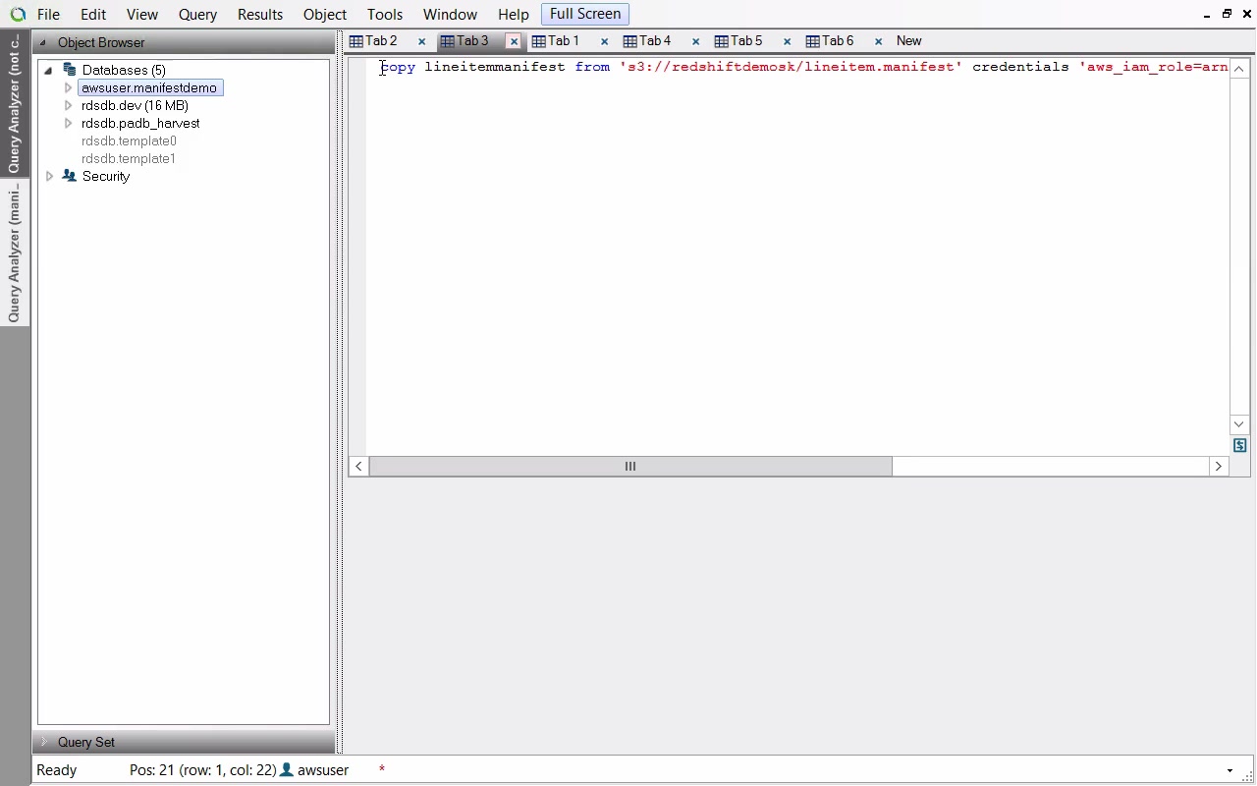Click the 'copy' keyword in the editor
Image resolution: width=1257 pixels, height=786 pixels.
click(398, 67)
